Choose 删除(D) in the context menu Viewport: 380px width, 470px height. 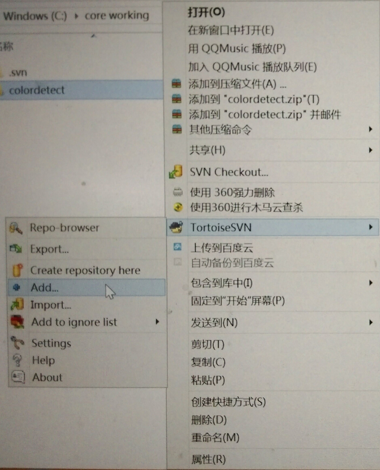coord(209,420)
